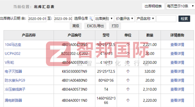Click the 打印 print button
The image size is (195, 107).
[x=115, y=26]
